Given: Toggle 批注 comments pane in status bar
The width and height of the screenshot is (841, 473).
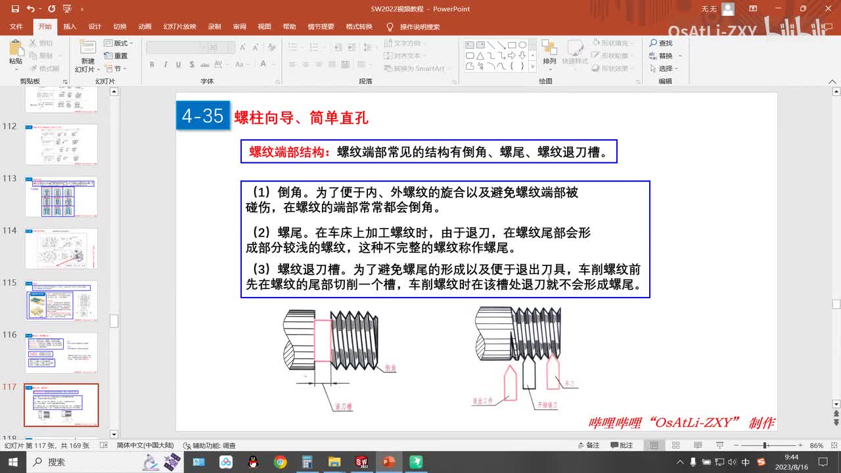Looking at the screenshot, I should tap(622, 445).
